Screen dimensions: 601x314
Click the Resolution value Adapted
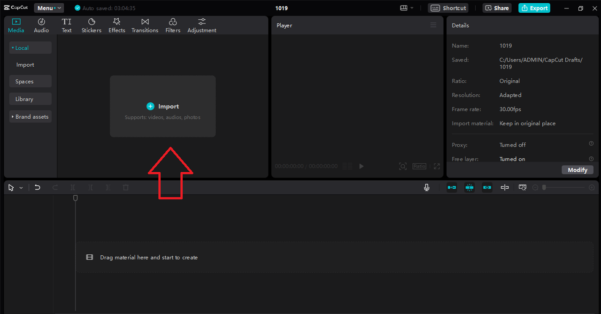click(510, 95)
